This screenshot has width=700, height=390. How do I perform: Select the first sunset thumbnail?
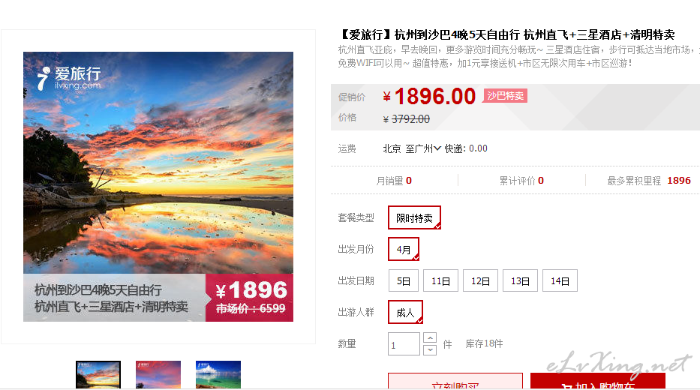pyautogui.click(x=98, y=374)
